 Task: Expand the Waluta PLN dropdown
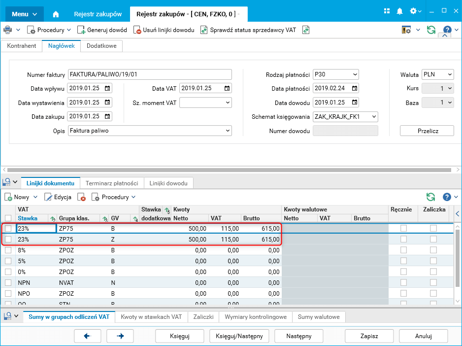tap(449, 74)
